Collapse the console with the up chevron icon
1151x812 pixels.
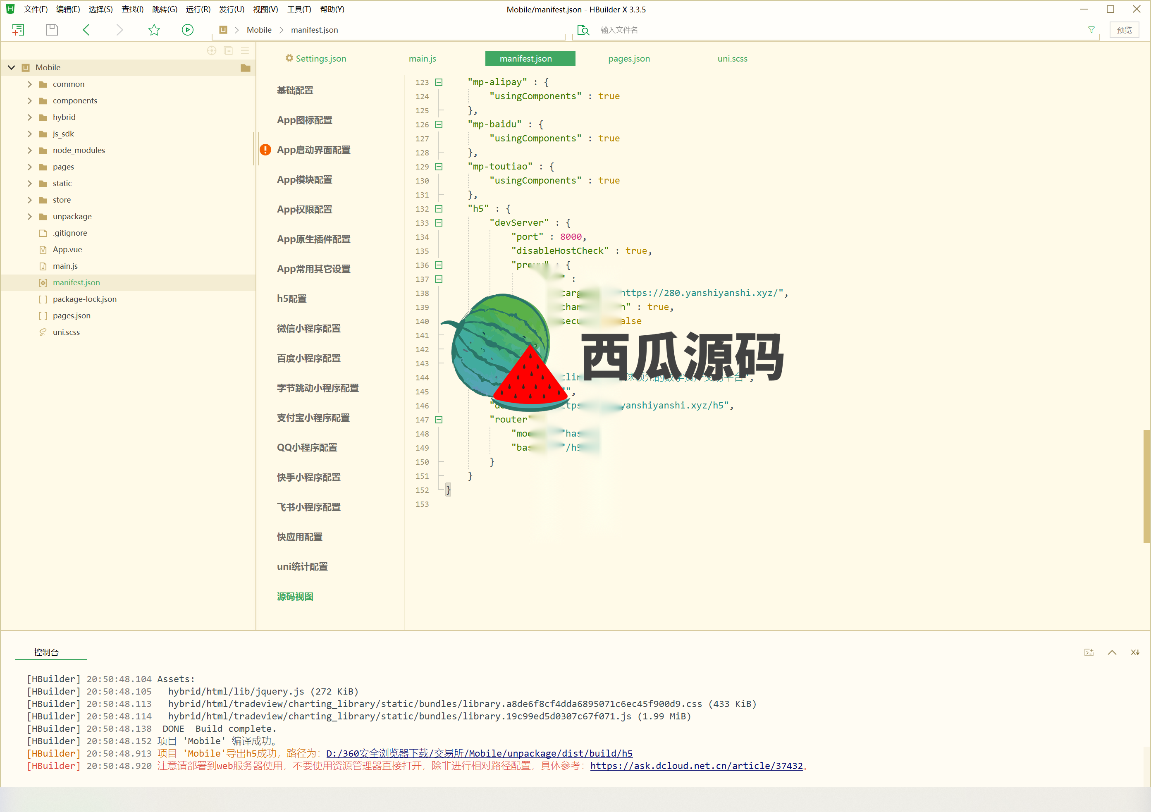pos(1112,652)
